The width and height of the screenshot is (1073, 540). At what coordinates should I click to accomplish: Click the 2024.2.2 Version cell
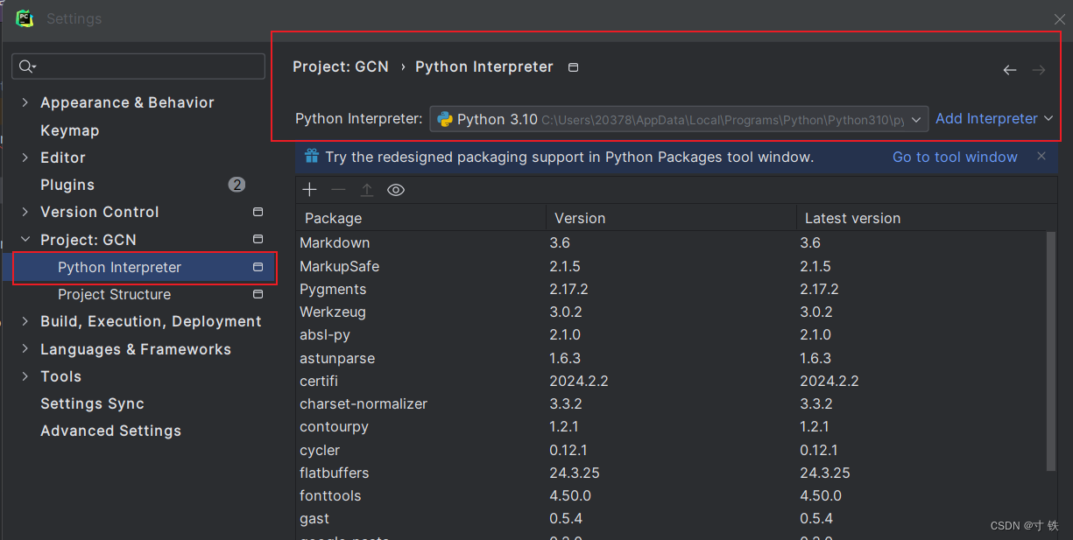[579, 381]
